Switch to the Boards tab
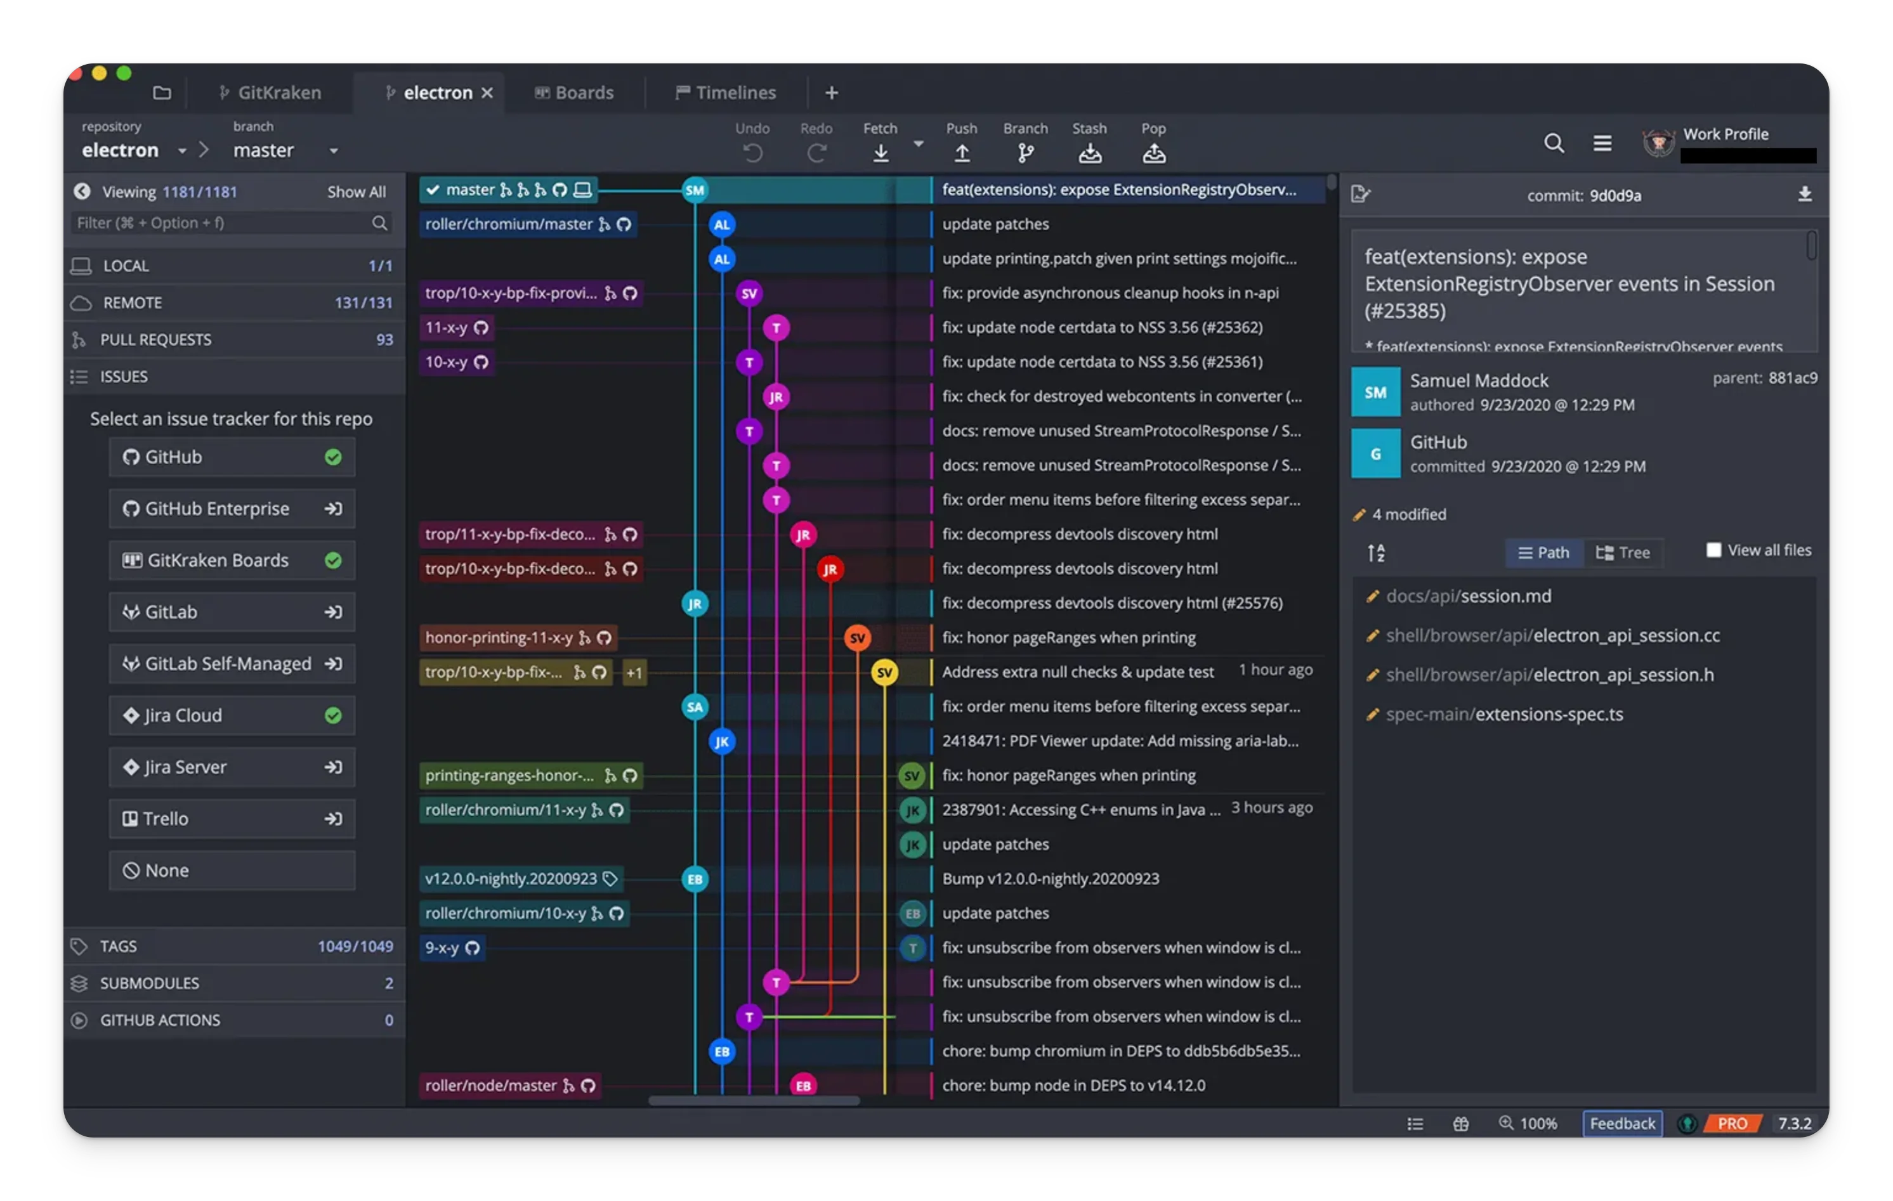 pos(575,92)
